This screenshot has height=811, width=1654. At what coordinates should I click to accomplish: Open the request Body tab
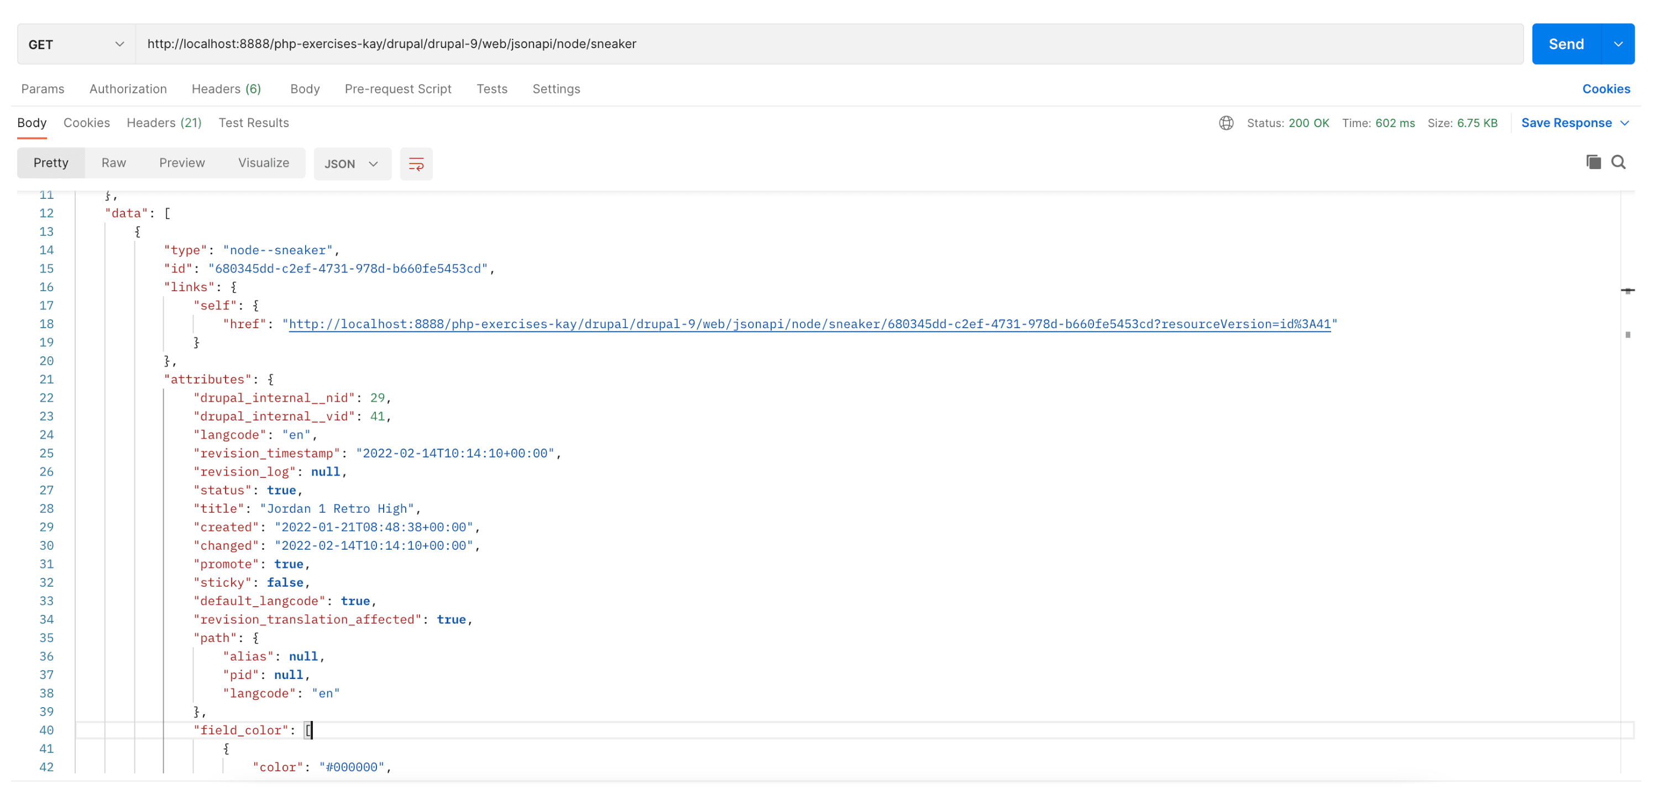click(x=305, y=89)
